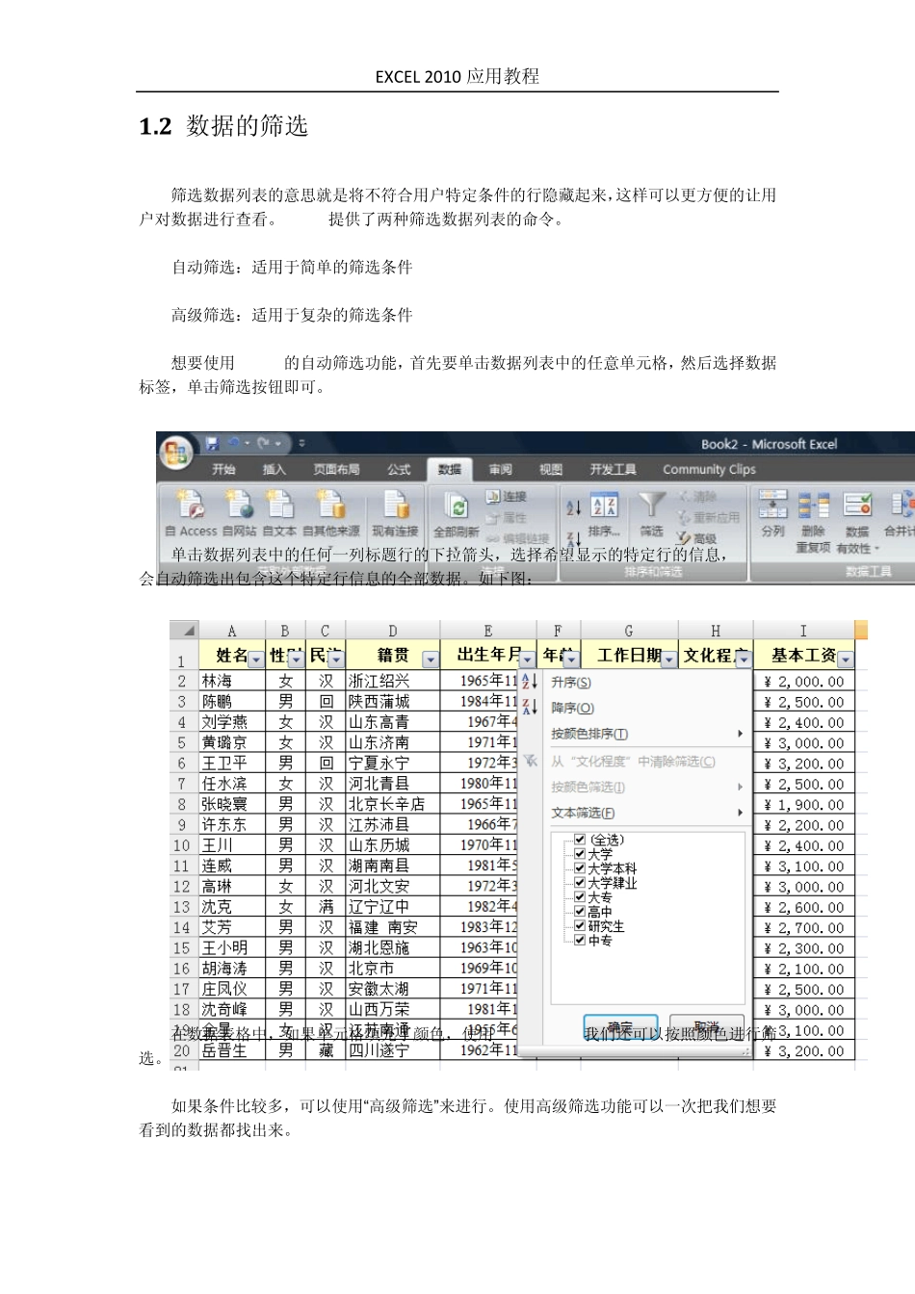Toggle the 大学肄业 checkbox
The image size is (915, 1294).
click(x=580, y=883)
